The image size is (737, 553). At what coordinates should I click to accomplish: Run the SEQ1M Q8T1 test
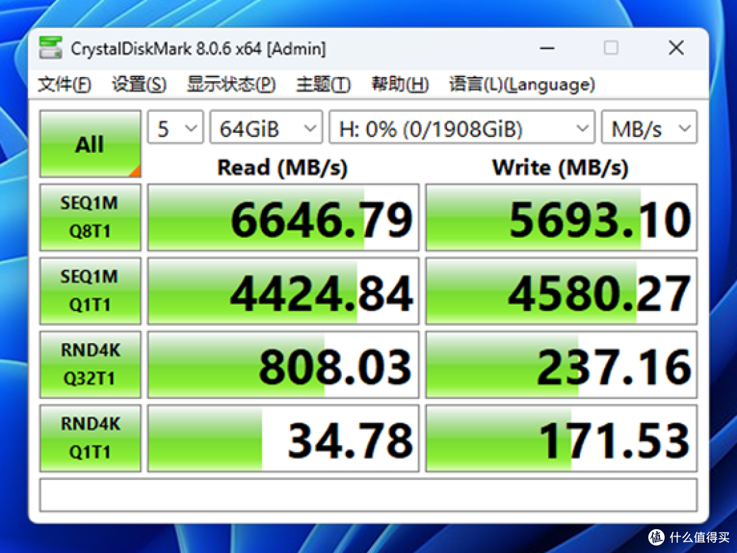(90, 217)
